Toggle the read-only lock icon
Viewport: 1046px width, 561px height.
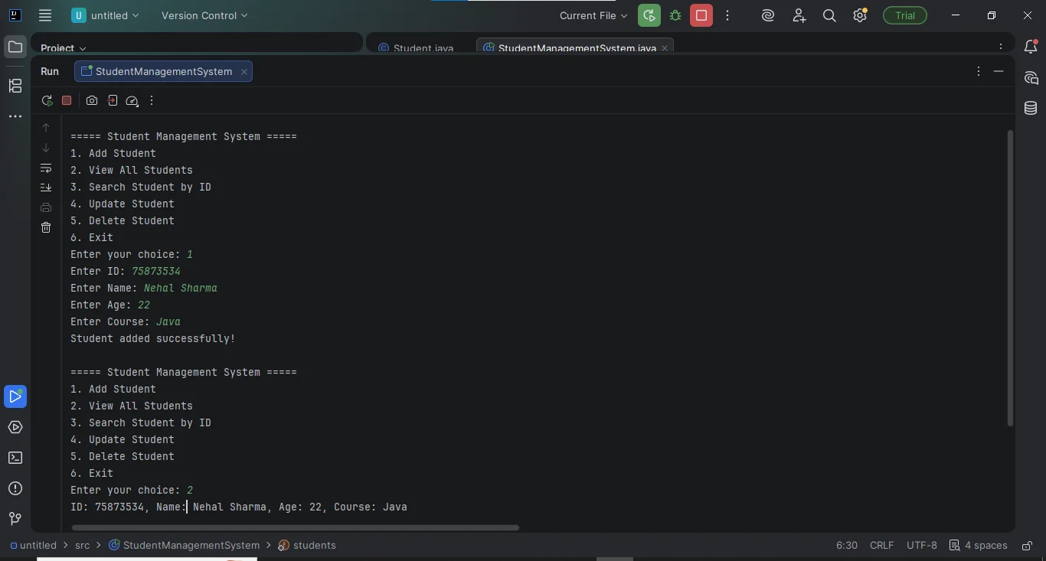pyautogui.click(x=1027, y=545)
